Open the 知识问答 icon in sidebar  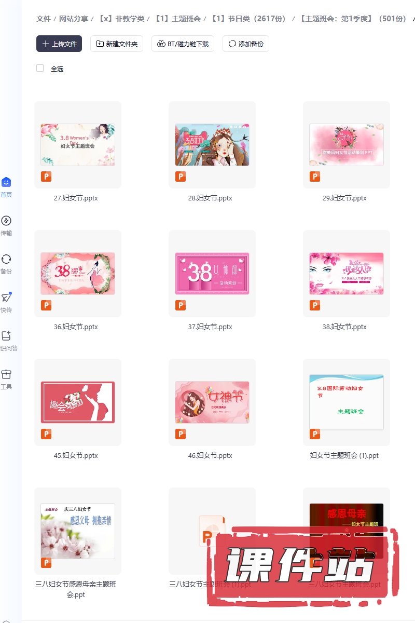[6, 336]
